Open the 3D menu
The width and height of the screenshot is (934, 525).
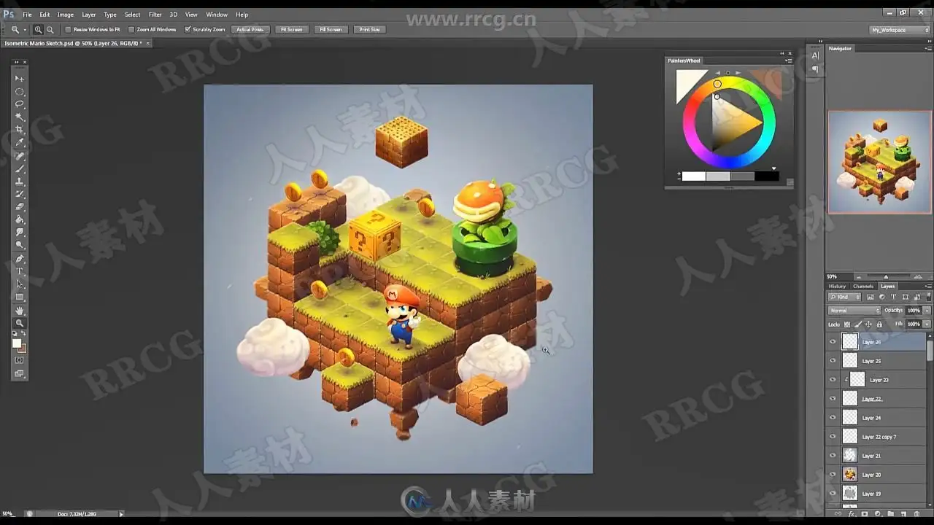(x=174, y=15)
